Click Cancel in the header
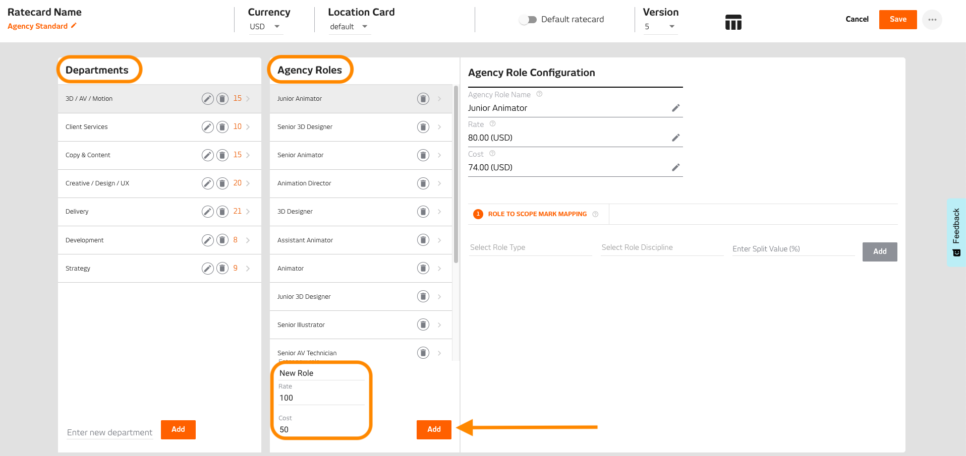 click(x=857, y=19)
